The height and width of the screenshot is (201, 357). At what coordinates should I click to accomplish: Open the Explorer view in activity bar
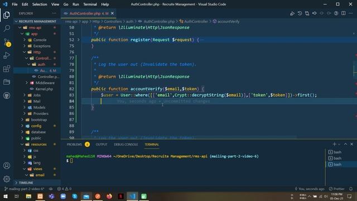(7, 15)
